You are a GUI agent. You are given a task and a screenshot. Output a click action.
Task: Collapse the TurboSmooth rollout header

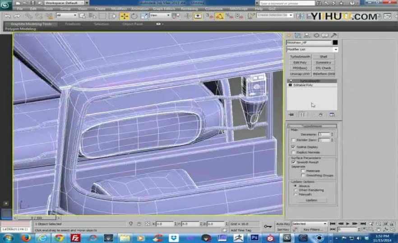point(312,126)
